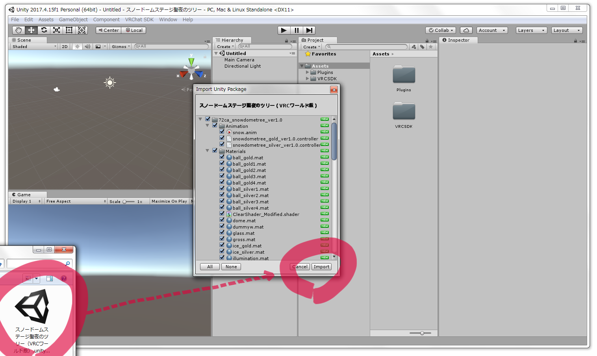
Task: Lock the Inspector panel
Action: pos(575,41)
